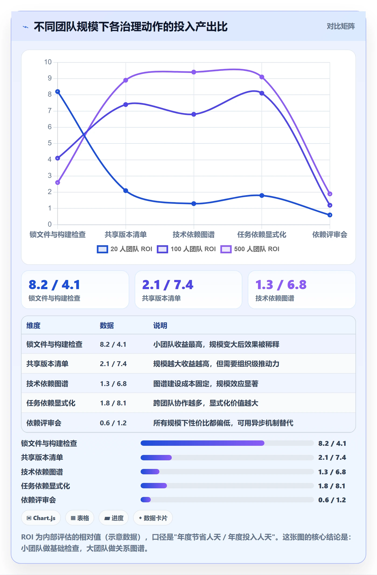Viewport: 377px width, 575px height.
Task: Click the 表格 tag chip
Action: coord(80,518)
